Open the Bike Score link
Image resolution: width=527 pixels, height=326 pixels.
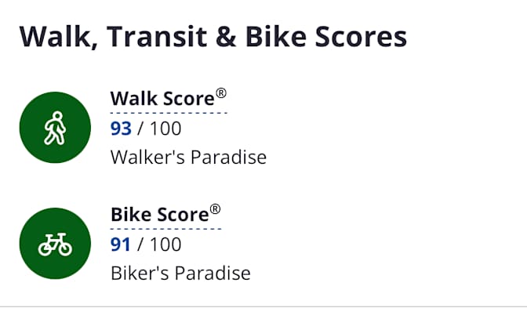pos(159,215)
